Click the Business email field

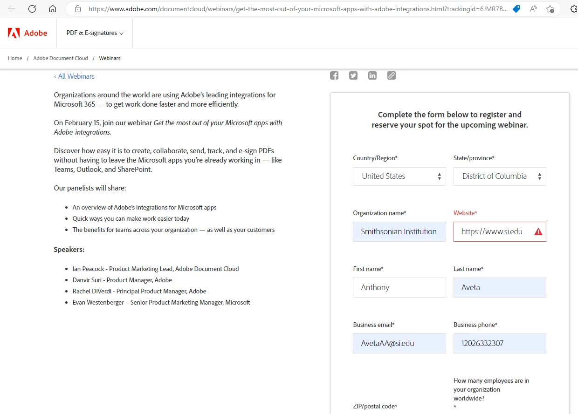pyautogui.click(x=399, y=343)
